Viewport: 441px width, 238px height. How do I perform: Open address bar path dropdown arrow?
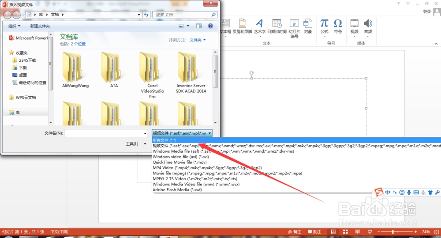(139, 15)
